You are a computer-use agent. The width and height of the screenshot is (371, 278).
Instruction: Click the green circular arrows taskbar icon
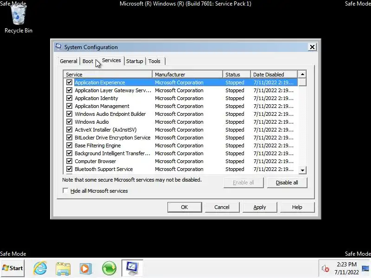[x=109, y=268]
